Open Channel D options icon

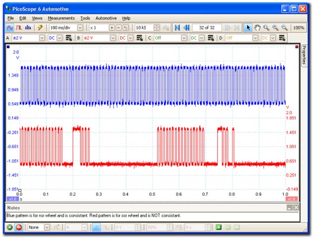pyautogui.click(x=282, y=38)
